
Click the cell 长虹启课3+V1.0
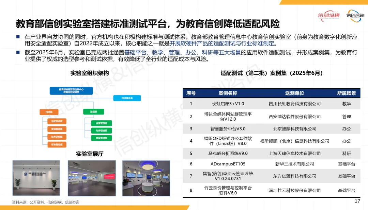(x=228, y=104)
